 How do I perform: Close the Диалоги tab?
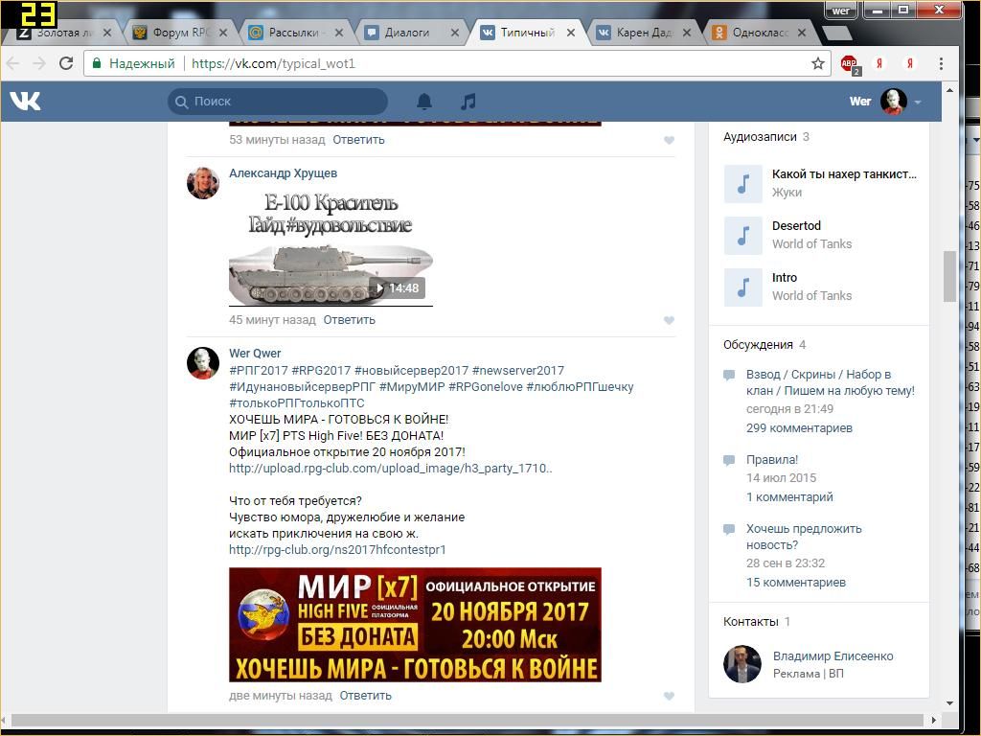[455, 33]
